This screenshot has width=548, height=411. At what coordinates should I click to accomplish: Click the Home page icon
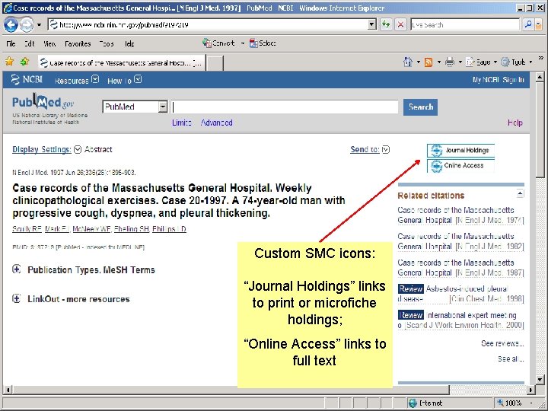(408, 62)
